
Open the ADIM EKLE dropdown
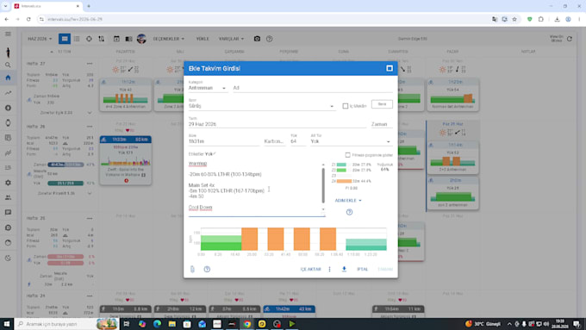(348, 201)
